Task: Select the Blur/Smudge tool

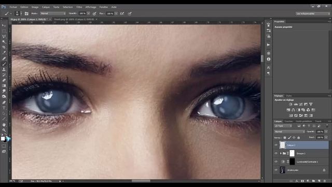Action: point(4,91)
